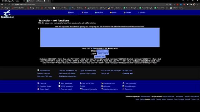This screenshot has height=112, width=200.
Task: Click the QR-code icon
Action: click(102, 86)
